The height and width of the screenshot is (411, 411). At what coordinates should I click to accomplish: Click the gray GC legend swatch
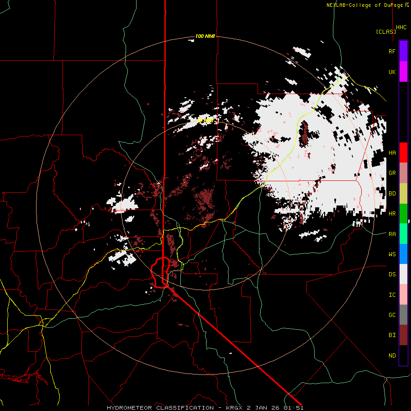coord(403,315)
